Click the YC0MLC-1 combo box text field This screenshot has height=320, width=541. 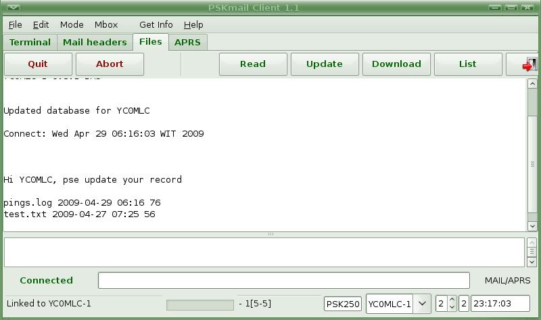pyautogui.click(x=390, y=304)
